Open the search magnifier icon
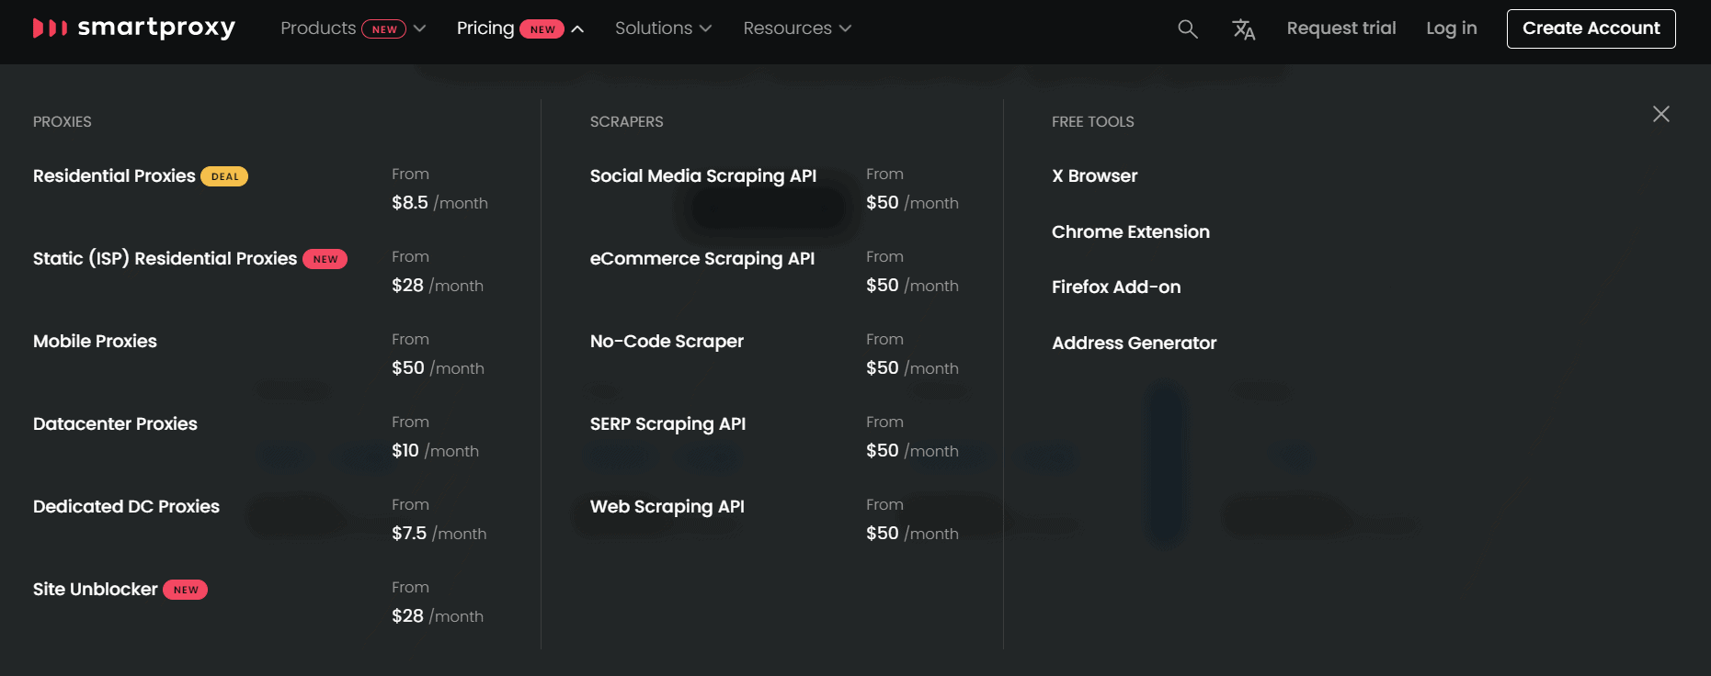This screenshot has height=676, width=1711. [x=1188, y=29]
